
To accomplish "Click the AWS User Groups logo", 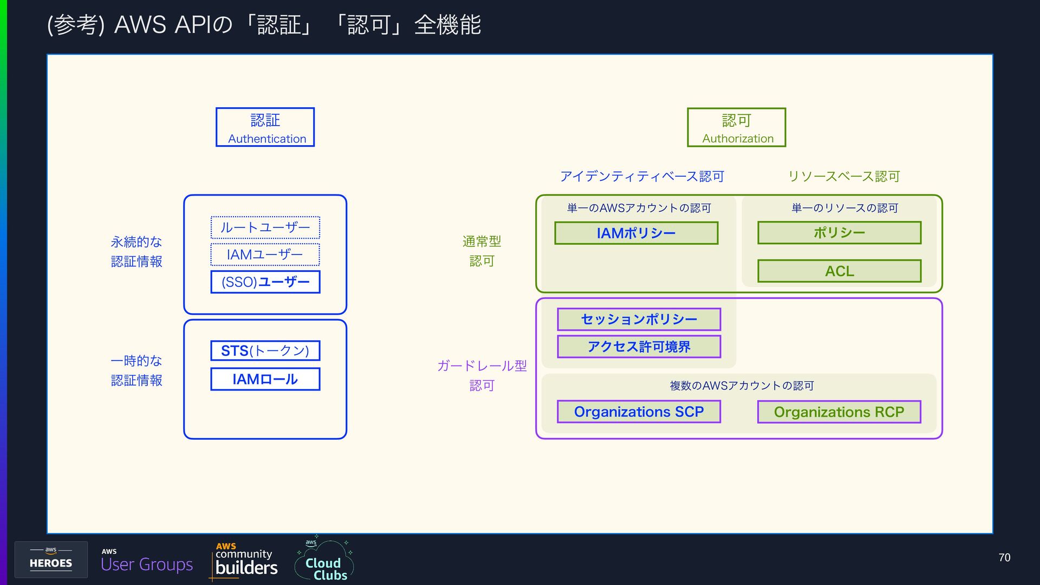I will click(x=146, y=561).
